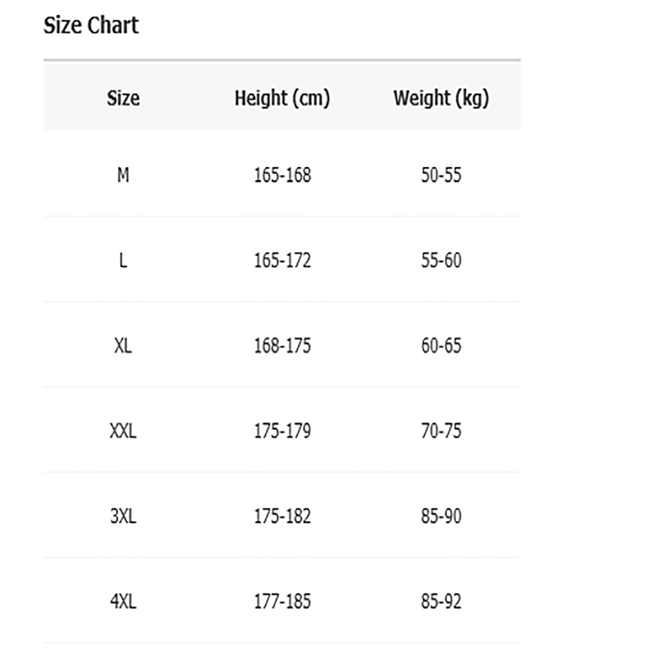Click height value 165-172

click(x=283, y=260)
